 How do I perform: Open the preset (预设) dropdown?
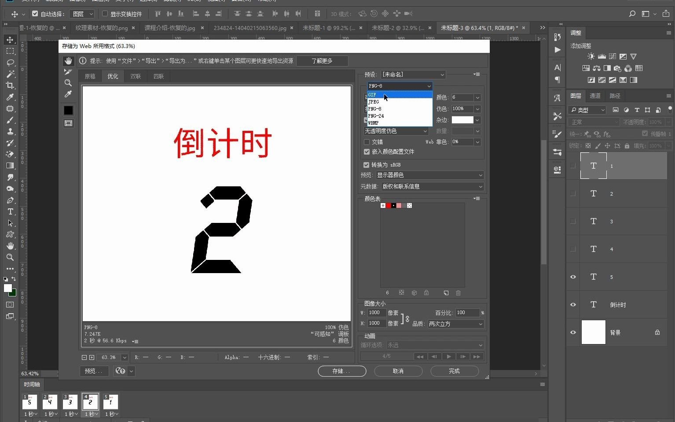click(x=413, y=74)
